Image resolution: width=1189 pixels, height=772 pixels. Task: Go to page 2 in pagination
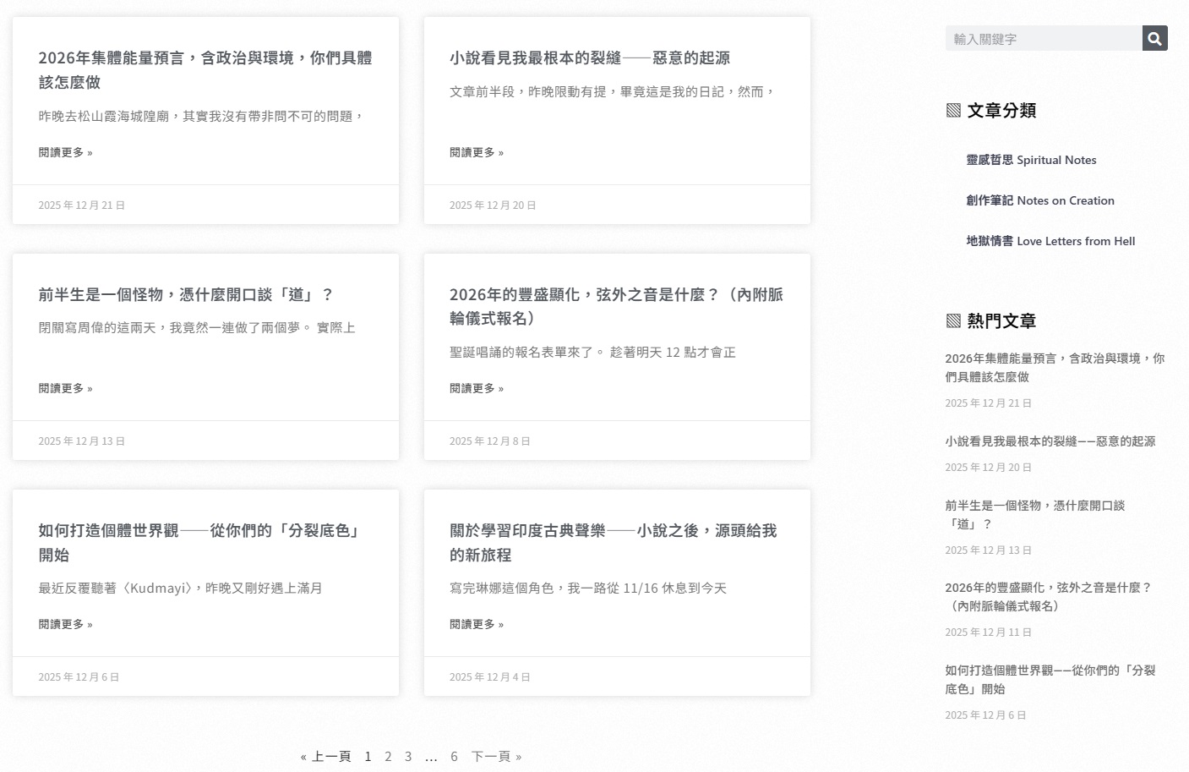tap(388, 756)
